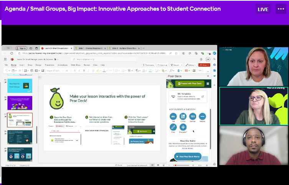Switch to the Slide 1 Drawing Response tab

[x=91, y=48]
